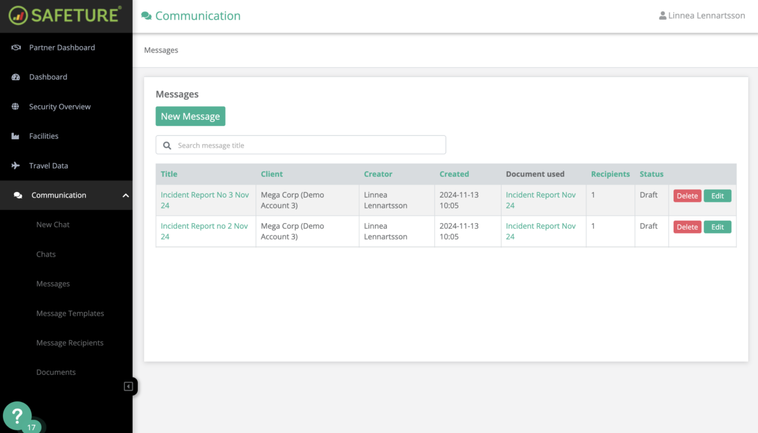The height and width of the screenshot is (433, 758).
Task: Open Message Templates in sidebar
Action: (x=70, y=313)
